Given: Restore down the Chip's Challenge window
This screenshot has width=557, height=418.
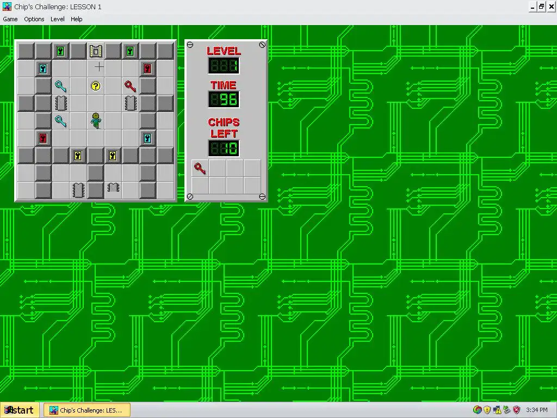Looking at the screenshot, I should tap(542, 7).
